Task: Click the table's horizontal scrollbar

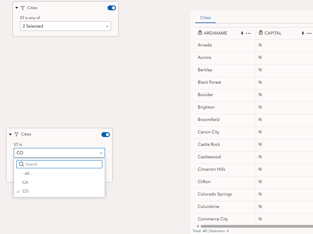Action: coord(257,226)
